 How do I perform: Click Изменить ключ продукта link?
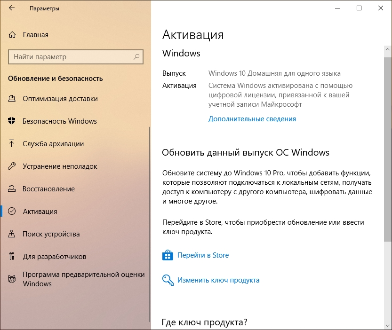pos(218,280)
